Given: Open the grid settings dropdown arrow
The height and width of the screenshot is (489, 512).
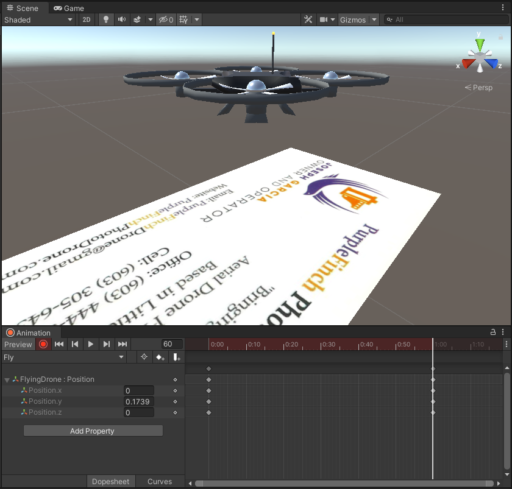Looking at the screenshot, I should pyautogui.click(x=197, y=19).
